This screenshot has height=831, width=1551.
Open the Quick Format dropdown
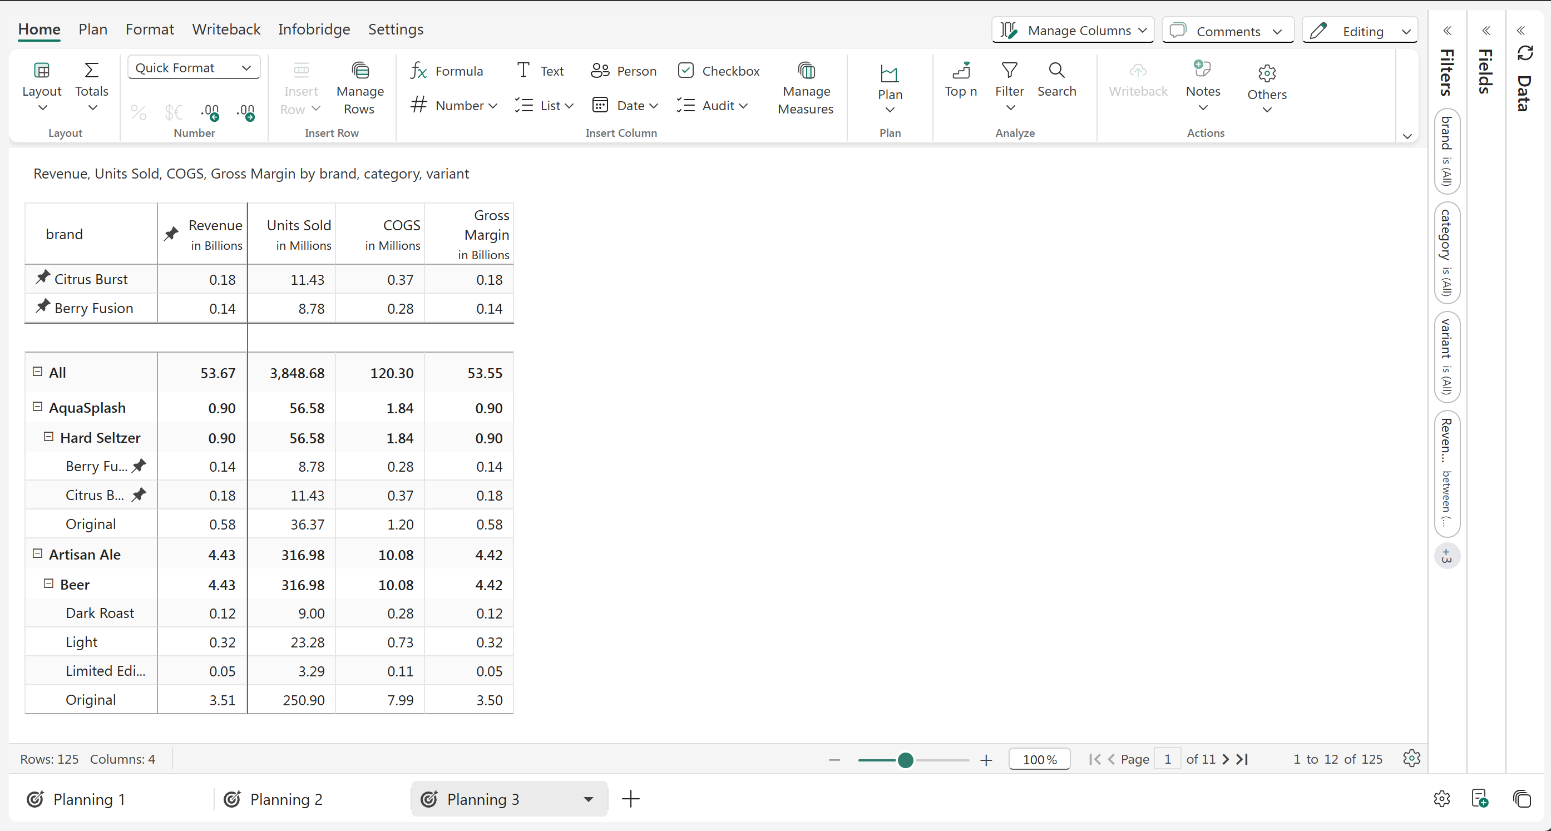[x=193, y=67]
